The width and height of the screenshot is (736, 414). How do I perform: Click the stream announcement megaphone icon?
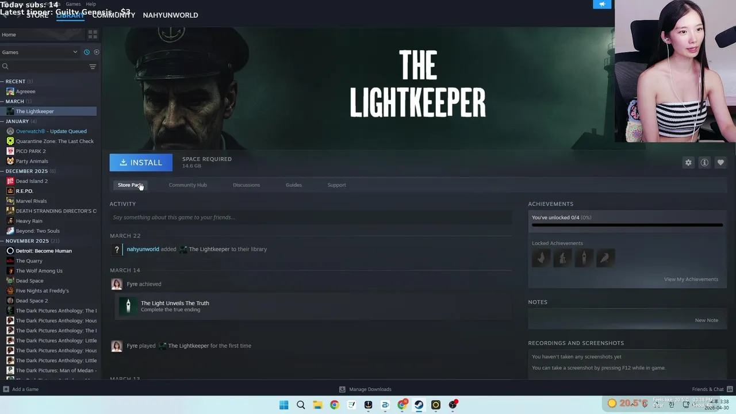click(x=602, y=4)
